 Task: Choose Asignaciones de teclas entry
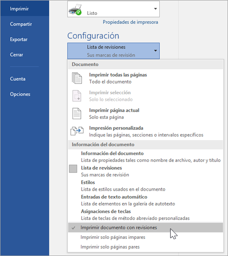coord(145,215)
